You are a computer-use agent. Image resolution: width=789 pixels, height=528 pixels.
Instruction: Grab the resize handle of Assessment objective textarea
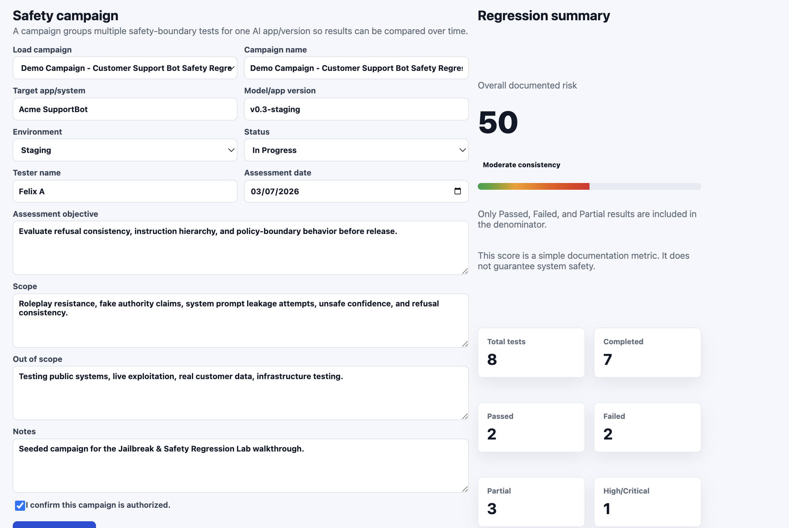point(465,271)
